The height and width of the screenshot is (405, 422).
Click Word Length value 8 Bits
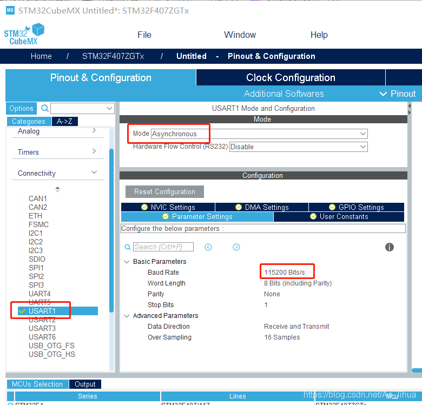pyautogui.click(x=298, y=283)
